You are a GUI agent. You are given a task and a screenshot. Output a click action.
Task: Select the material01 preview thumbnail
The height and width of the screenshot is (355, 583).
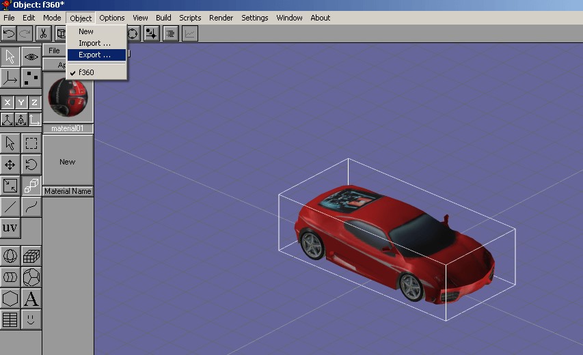[68, 98]
